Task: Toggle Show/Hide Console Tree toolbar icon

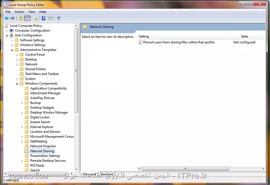Action: coord(27,18)
